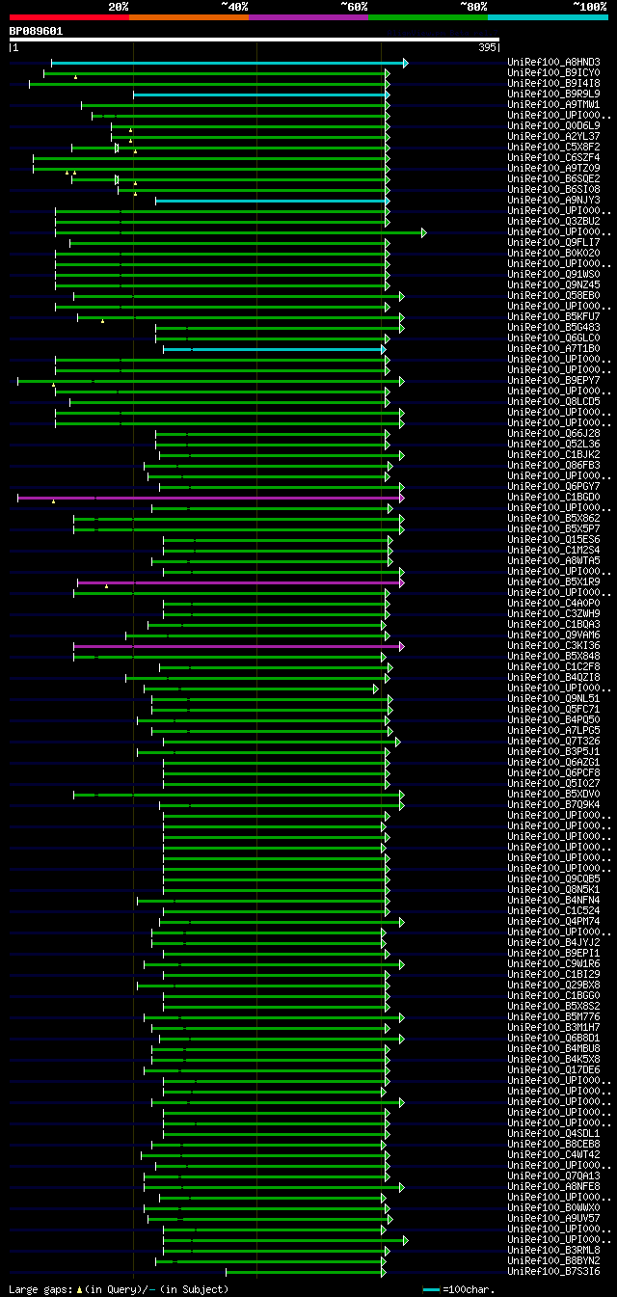Open hit UniRef100_A8HND3
The image size is (617, 1297).
[x=553, y=63]
